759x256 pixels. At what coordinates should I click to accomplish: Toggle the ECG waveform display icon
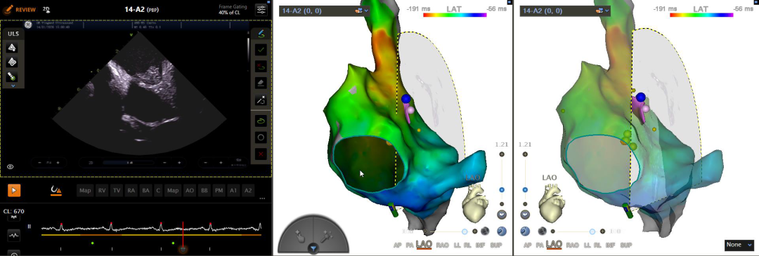click(14, 236)
